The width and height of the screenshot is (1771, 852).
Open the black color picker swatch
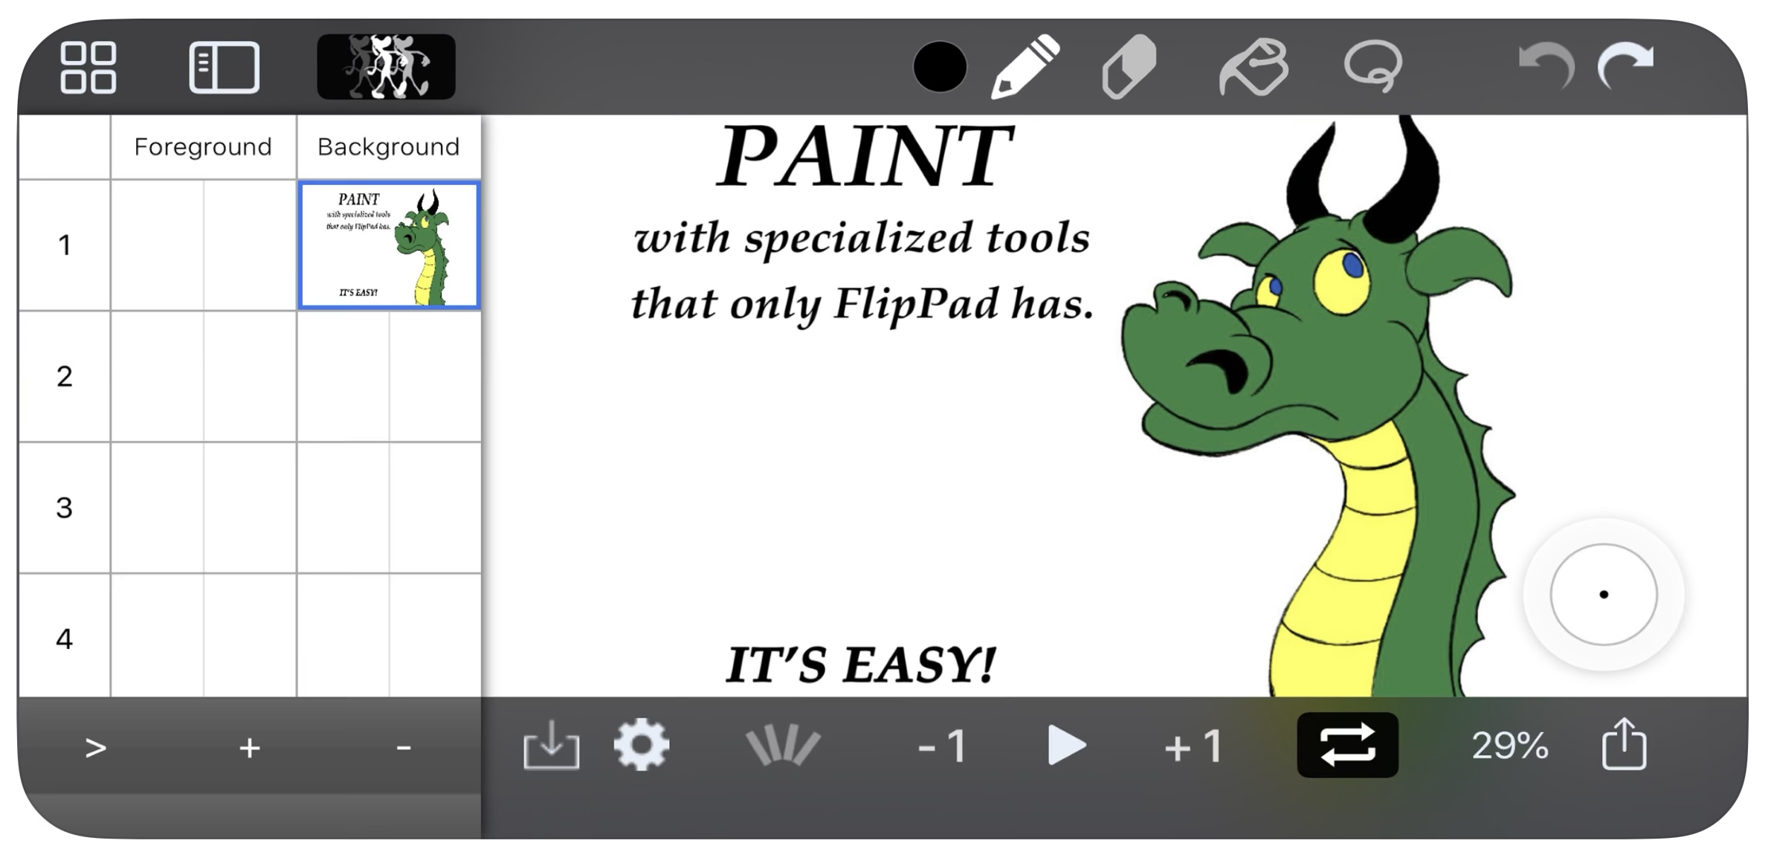click(x=940, y=67)
